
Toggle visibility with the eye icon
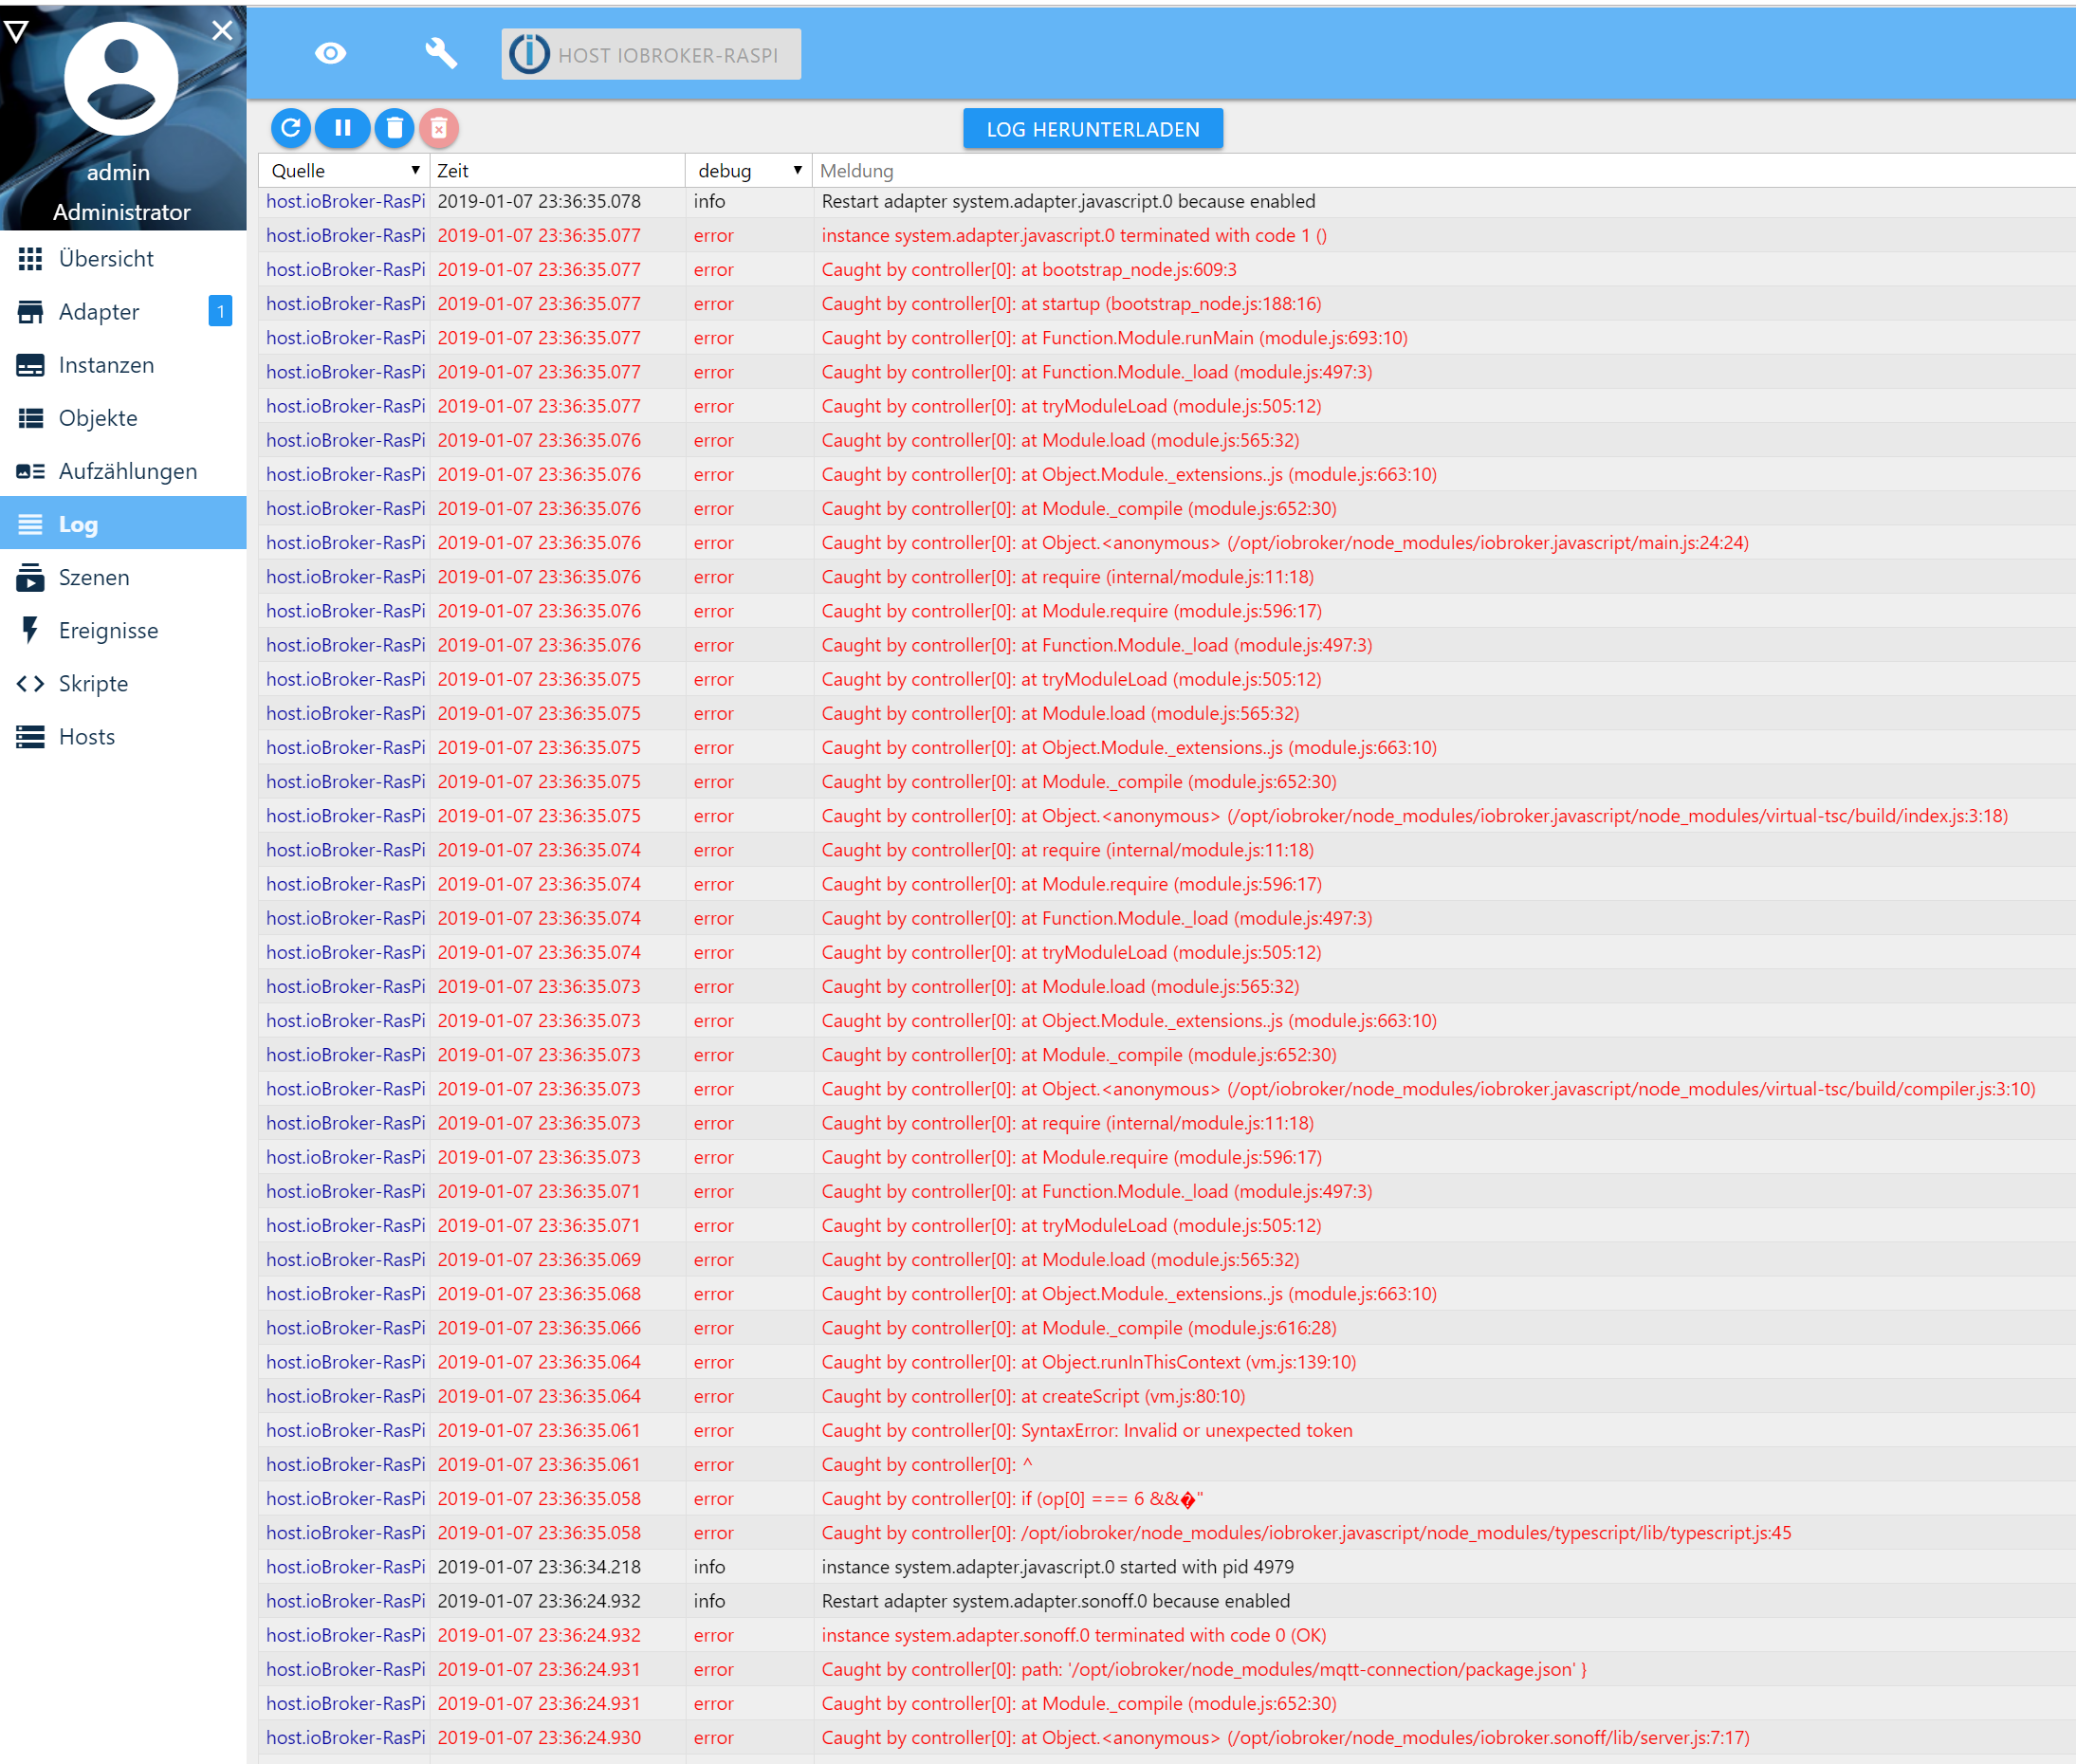pyautogui.click(x=330, y=53)
